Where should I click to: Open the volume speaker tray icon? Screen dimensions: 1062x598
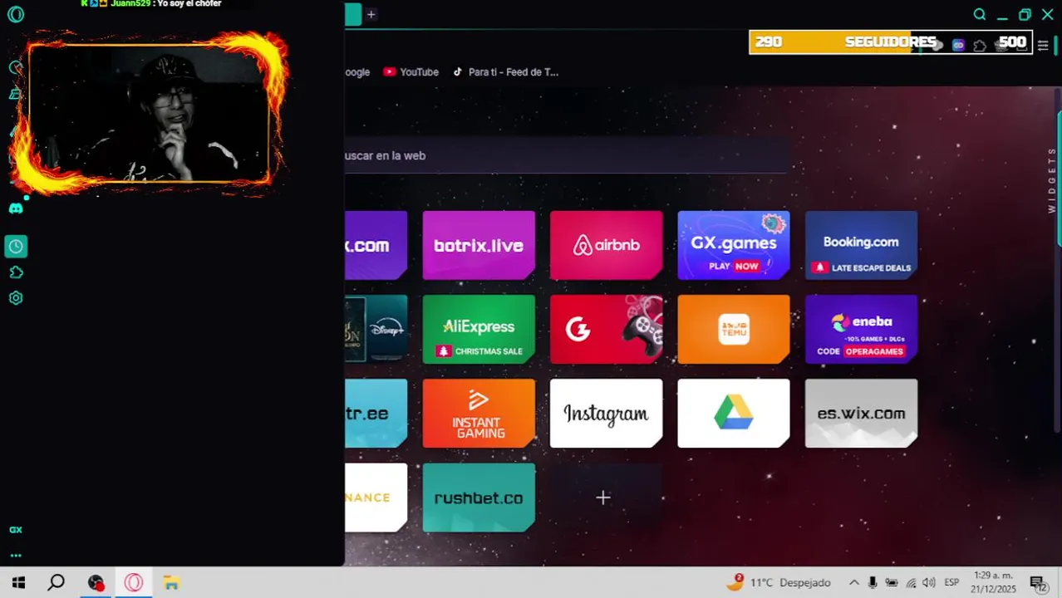pyautogui.click(x=929, y=582)
